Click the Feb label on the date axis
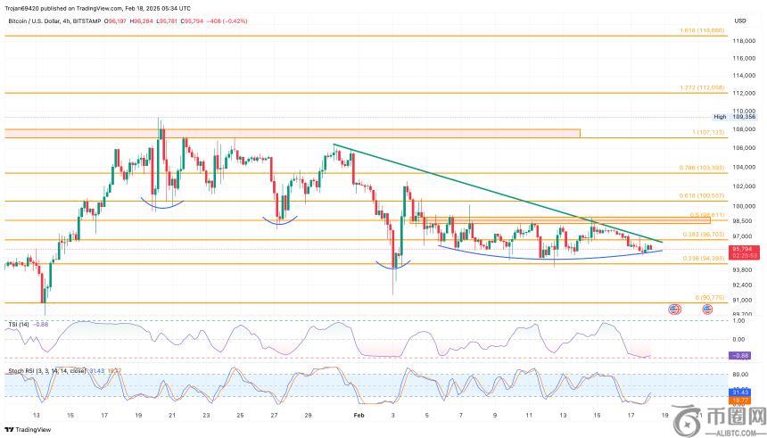This screenshot has width=767, height=438. pos(359,416)
